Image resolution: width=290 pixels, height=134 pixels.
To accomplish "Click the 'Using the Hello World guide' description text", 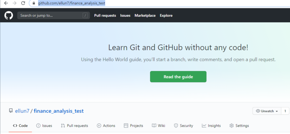I will click(x=178, y=60).
